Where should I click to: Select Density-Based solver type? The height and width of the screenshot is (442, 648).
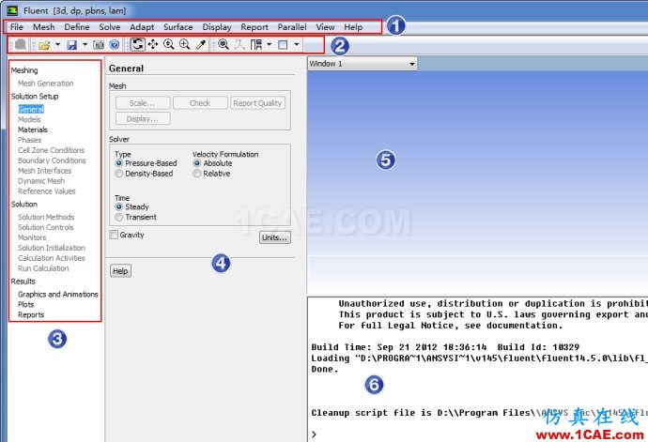(145, 174)
